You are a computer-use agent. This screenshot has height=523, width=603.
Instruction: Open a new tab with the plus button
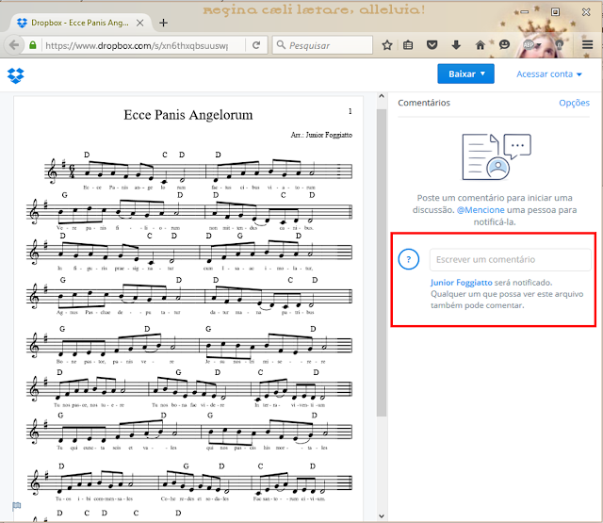point(163,23)
